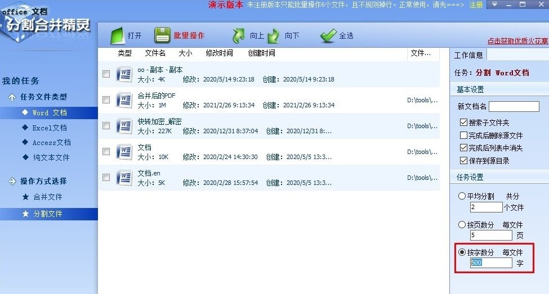Click the Word icon of 文档.en
The width and height of the screenshot is (549, 294).
pos(124,178)
